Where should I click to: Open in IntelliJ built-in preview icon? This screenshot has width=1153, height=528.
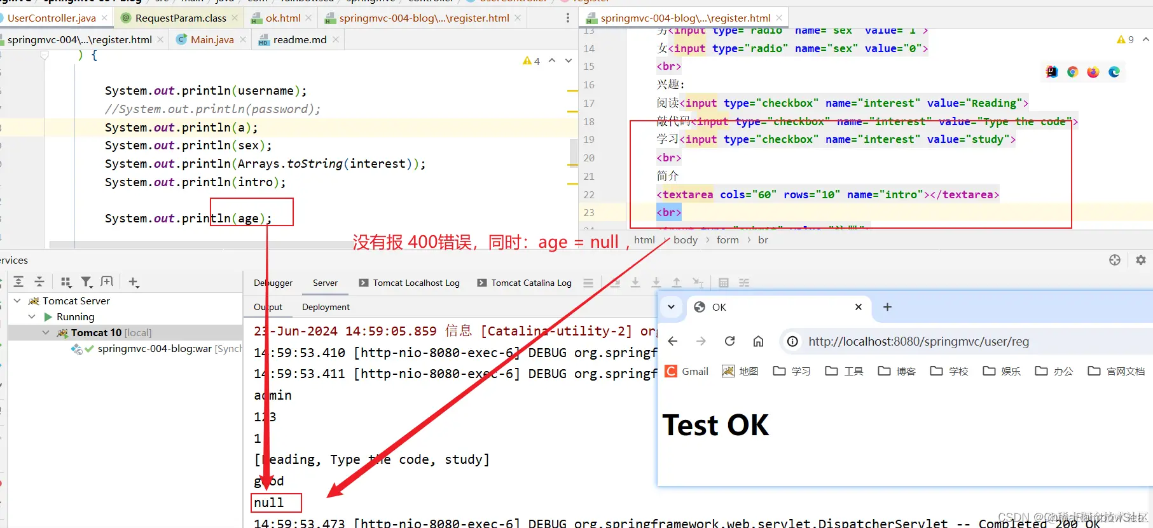[1052, 72]
